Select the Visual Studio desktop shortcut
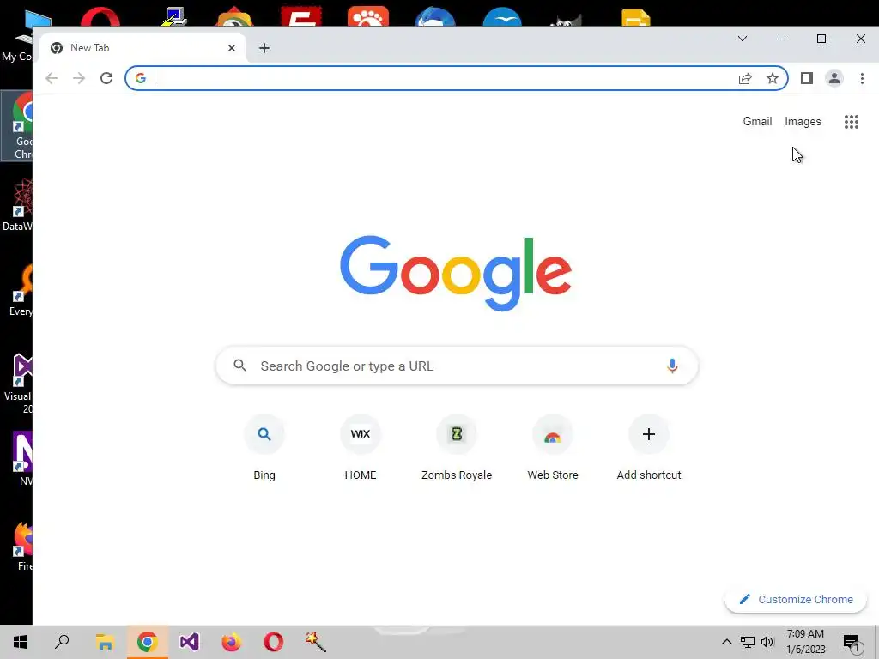 click(x=18, y=384)
